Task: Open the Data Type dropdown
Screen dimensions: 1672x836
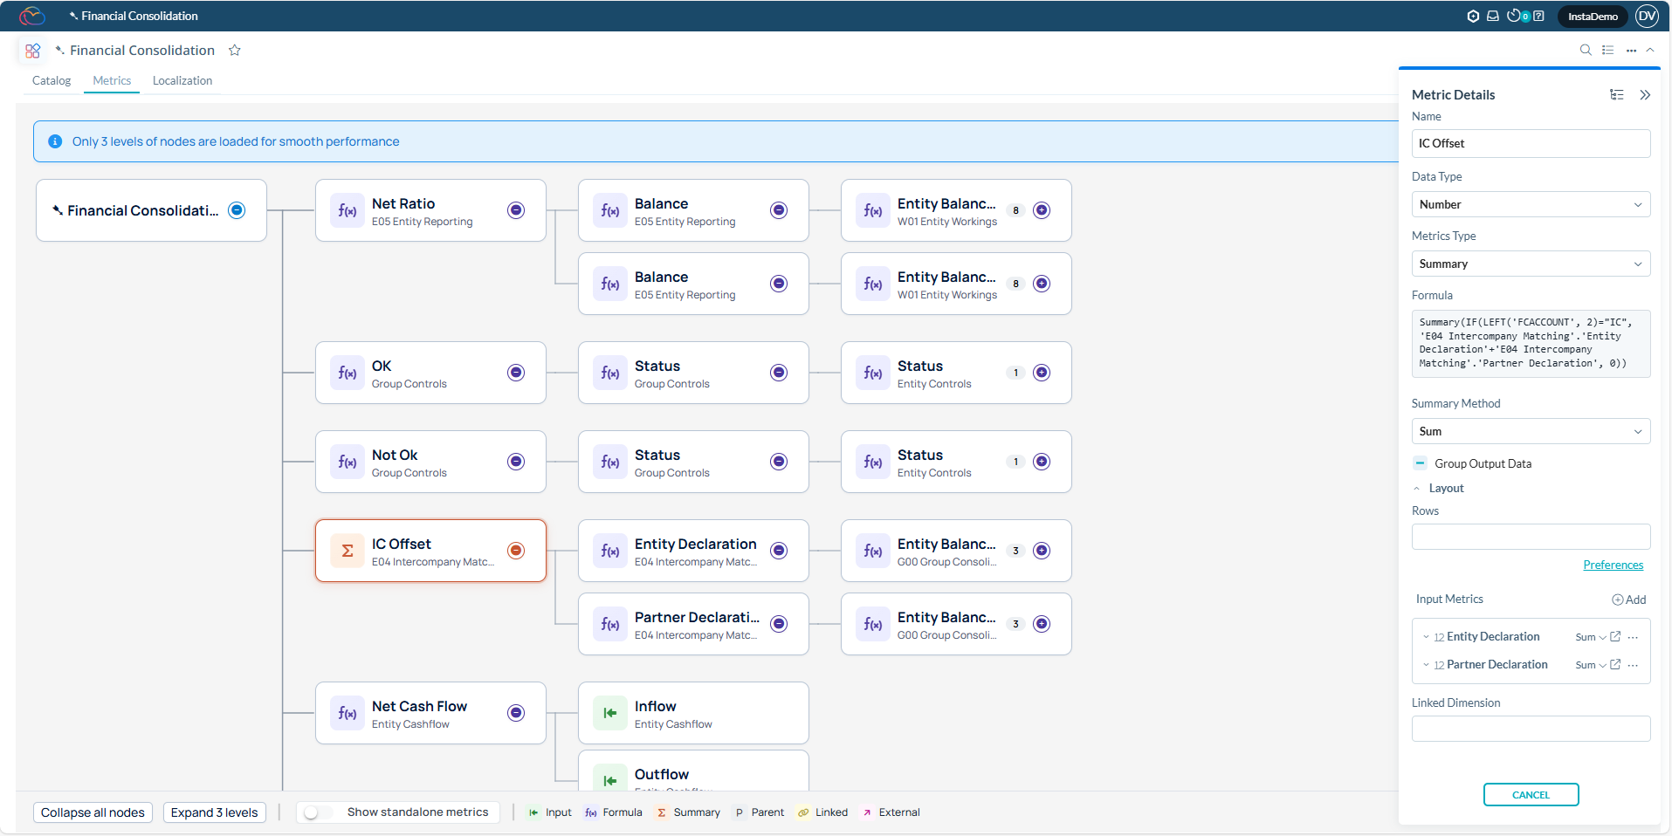Action: 1531,204
